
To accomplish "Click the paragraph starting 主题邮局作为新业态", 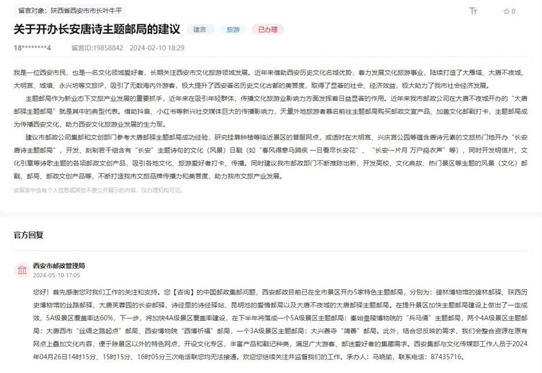I will [270, 111].
